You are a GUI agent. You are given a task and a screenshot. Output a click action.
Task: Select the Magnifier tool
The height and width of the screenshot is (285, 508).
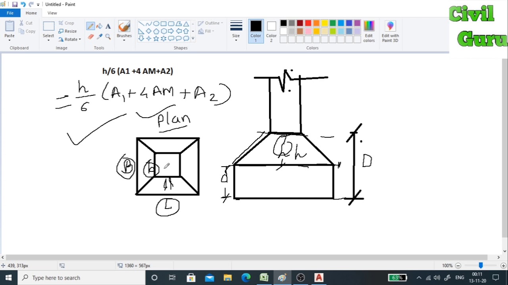click(108, 36)
